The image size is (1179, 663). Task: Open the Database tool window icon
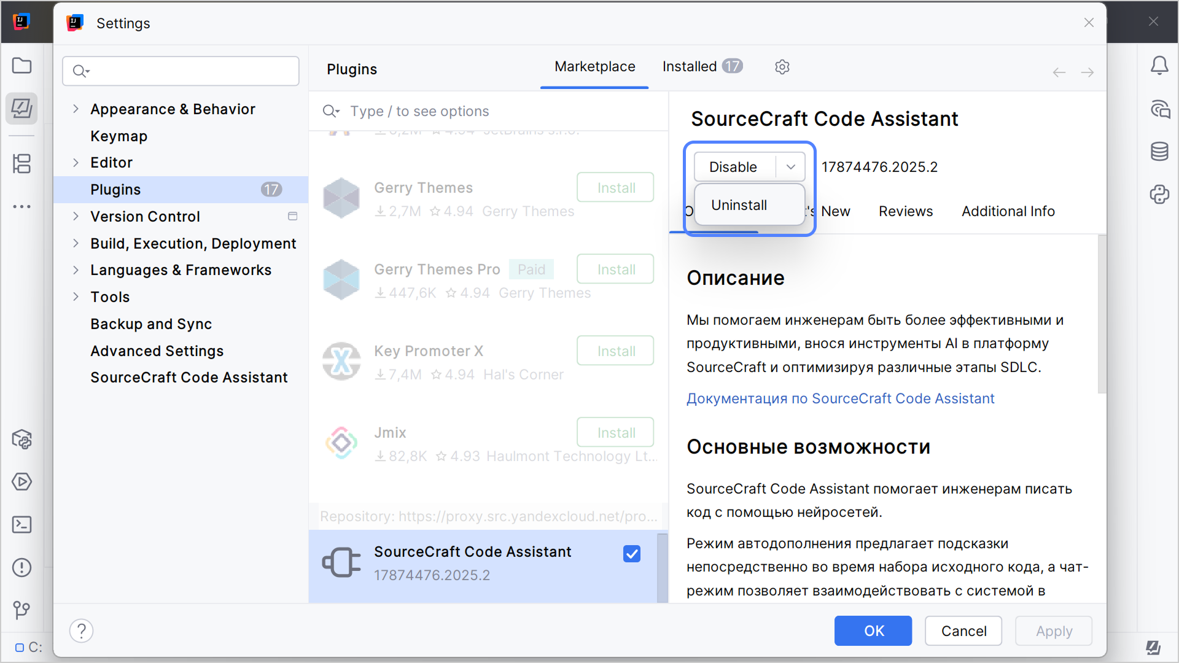tap(1159, 152)
